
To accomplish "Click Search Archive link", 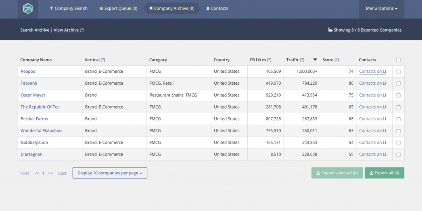I will click(x=35, y=30).
